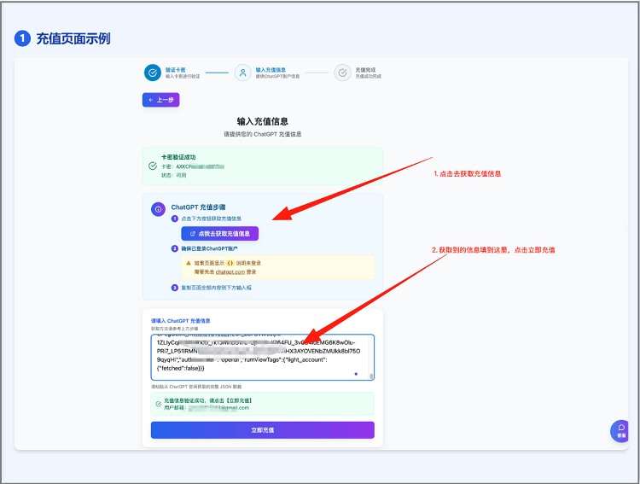Open the 客服 chat bubble icon
Viewport: 640px width, 484px height.
621,430
